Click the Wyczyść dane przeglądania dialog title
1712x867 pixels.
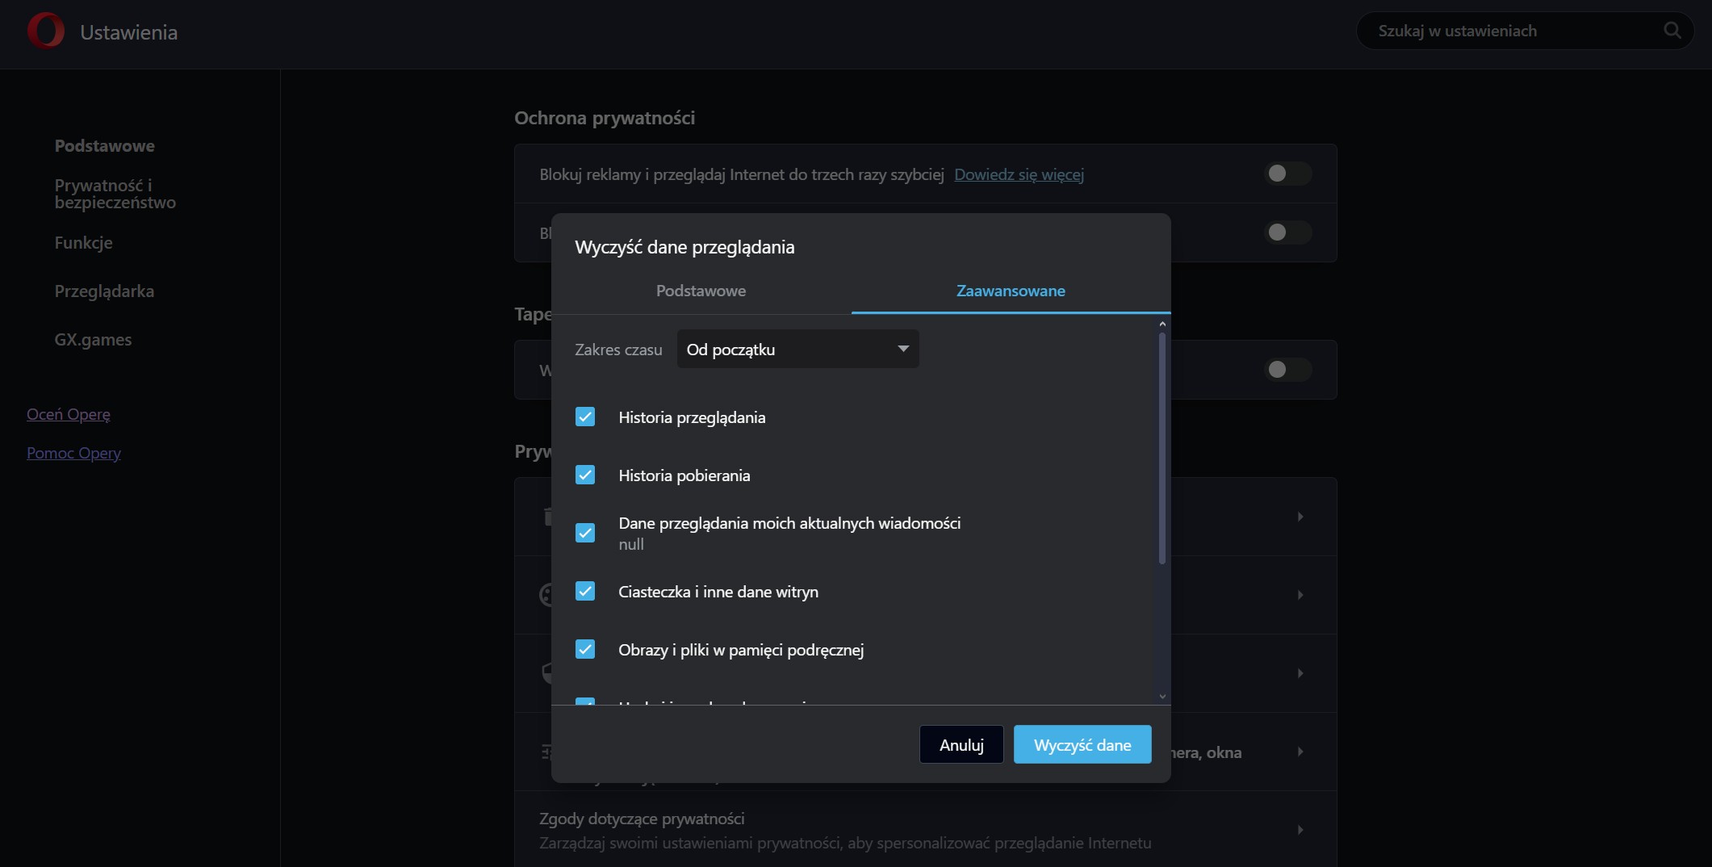coord(684,247)
